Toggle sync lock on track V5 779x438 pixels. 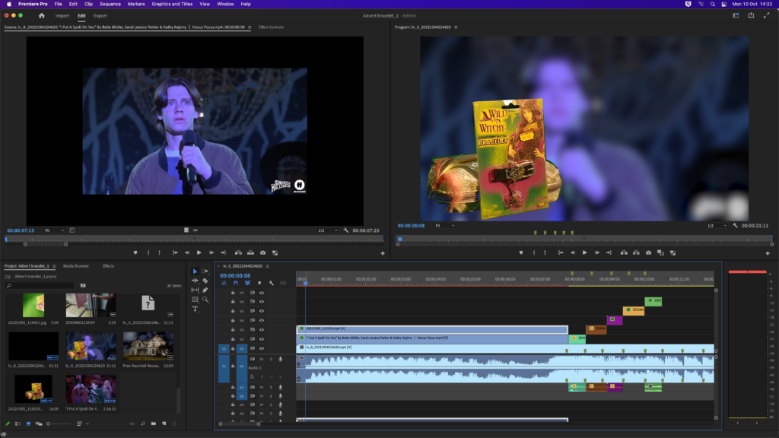[x=253, y=311]
